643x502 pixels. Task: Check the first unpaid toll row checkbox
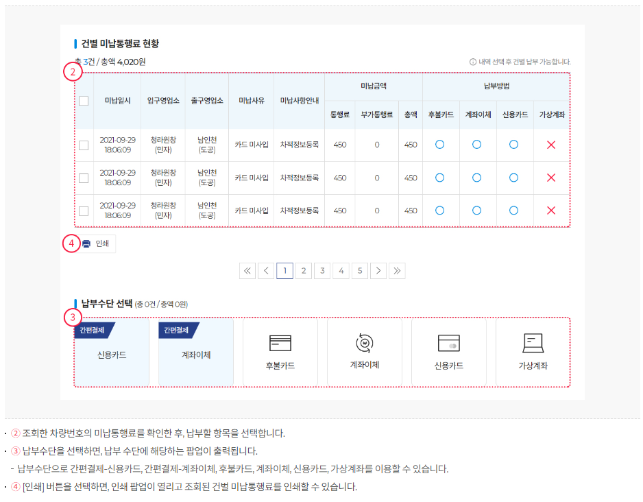(83, 144)
